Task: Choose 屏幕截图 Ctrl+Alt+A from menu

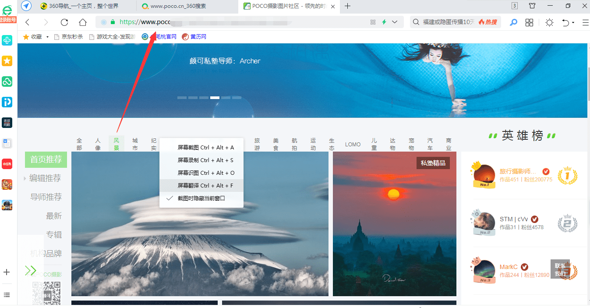Action: click(201, 147)
